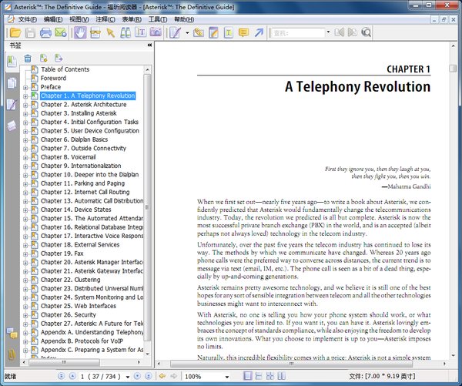462x386 pixels.
Task: Open the Pages thumbnail side panel
Action: point(11,82)
